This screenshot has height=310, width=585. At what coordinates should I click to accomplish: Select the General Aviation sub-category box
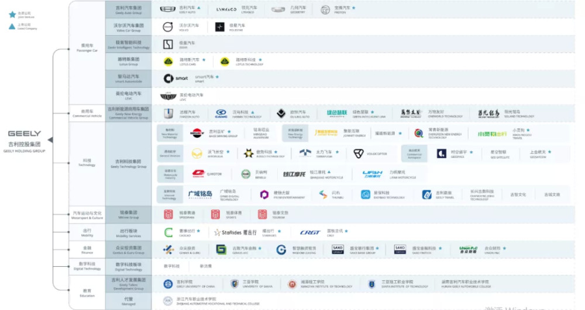[170, 154]
